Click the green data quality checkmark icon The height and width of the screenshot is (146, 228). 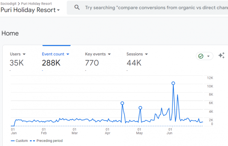[201, 56]
